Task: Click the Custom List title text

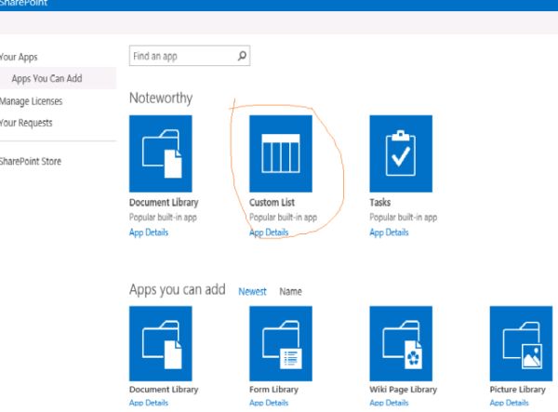Action: pyautogui.click(x=272, y=203)
